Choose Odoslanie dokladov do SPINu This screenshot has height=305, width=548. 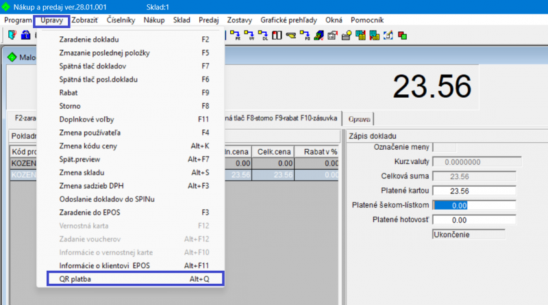[x=108, y=199]
